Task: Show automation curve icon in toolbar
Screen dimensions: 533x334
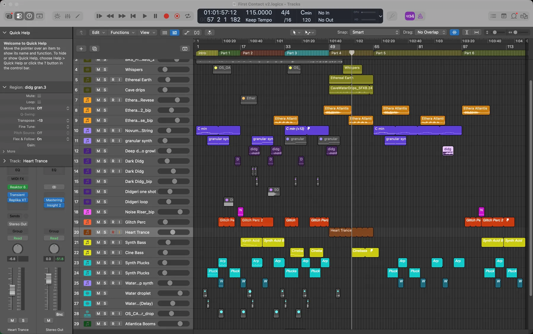Action: click(187, 33)
